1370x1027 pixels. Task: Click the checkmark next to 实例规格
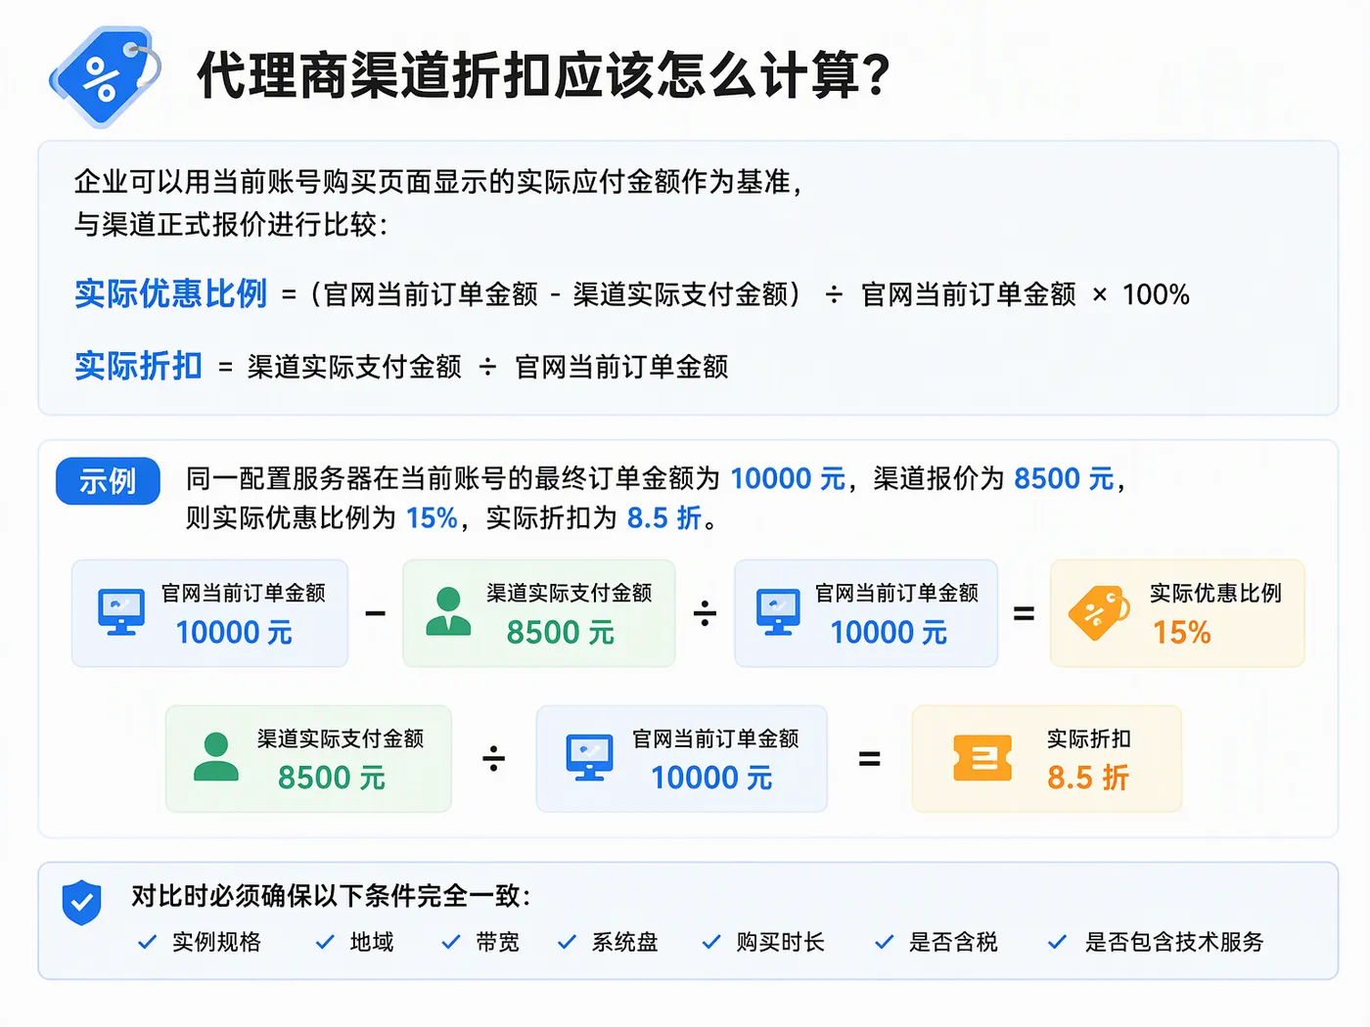tap(148, 942)
